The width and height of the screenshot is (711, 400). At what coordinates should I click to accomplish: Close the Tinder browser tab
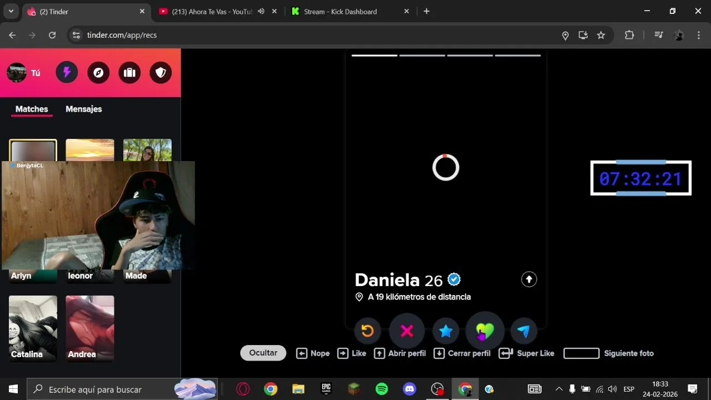[x=142, y=11]
